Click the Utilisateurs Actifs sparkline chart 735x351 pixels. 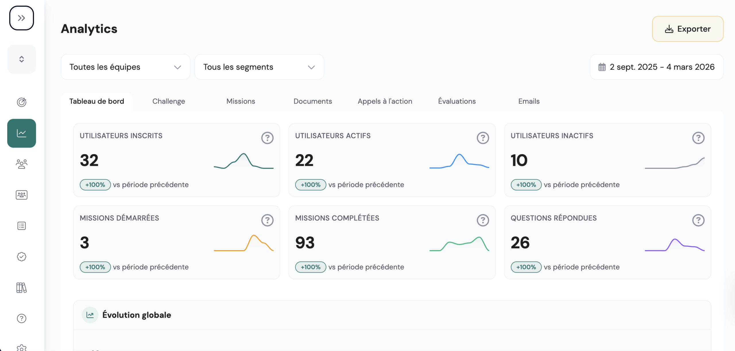459,161
